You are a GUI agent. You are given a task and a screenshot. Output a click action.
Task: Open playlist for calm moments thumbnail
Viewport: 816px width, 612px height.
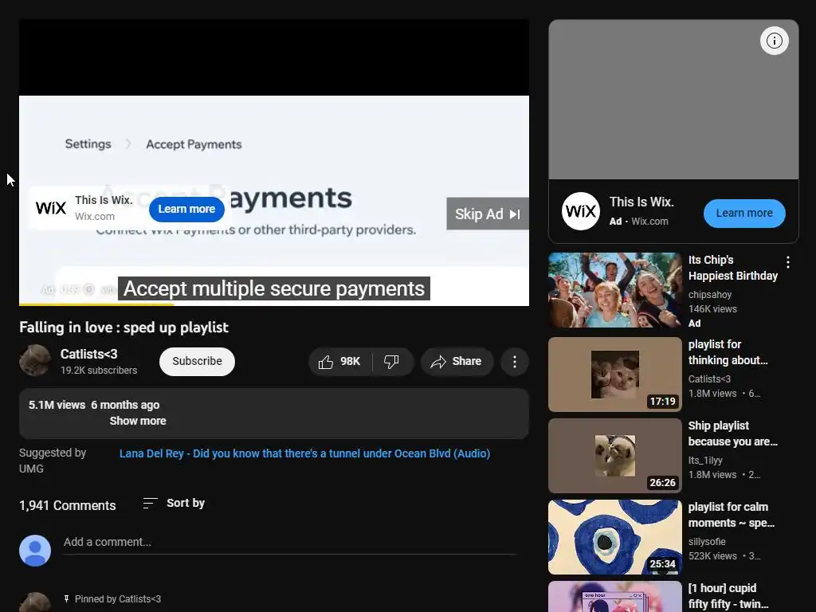614,537
